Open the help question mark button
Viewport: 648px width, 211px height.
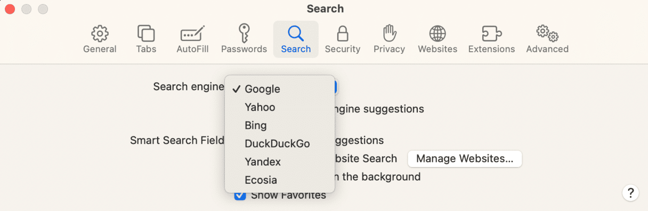pyautogui.click(x=630, y=192)
